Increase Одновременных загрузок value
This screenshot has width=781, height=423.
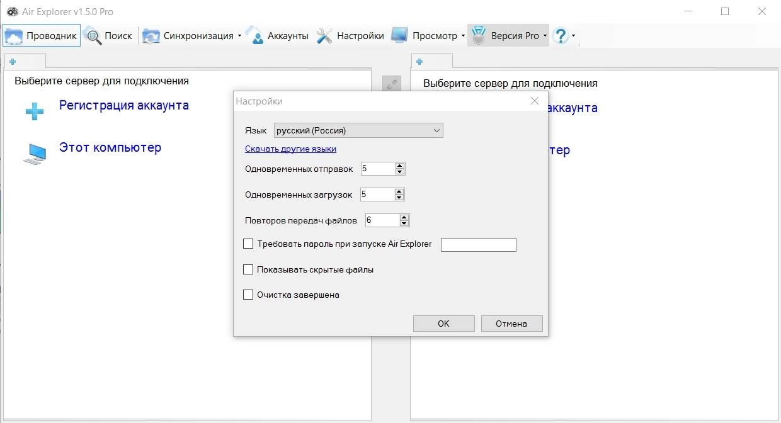click(399, 191)
